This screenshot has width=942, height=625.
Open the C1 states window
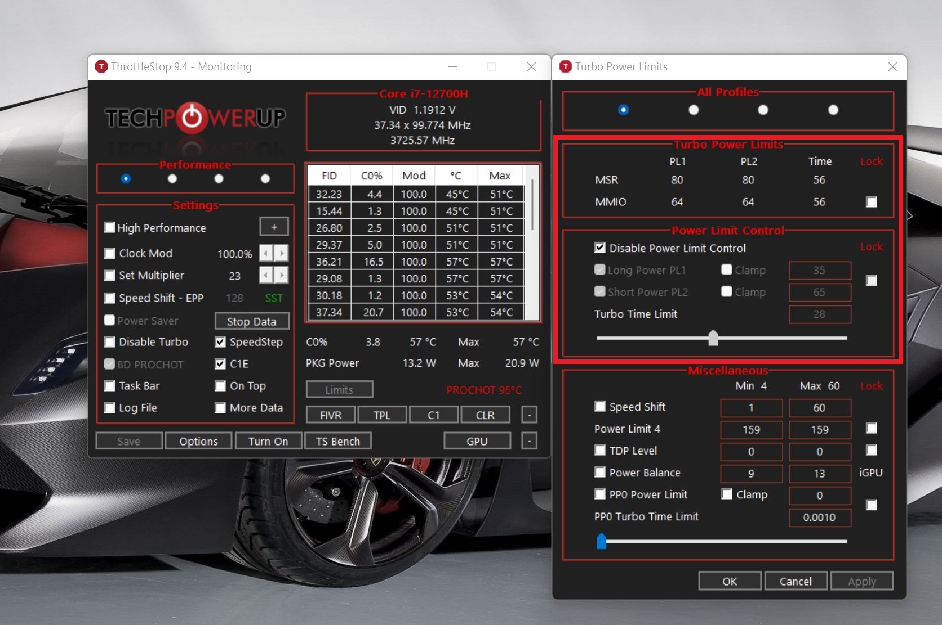433,415
